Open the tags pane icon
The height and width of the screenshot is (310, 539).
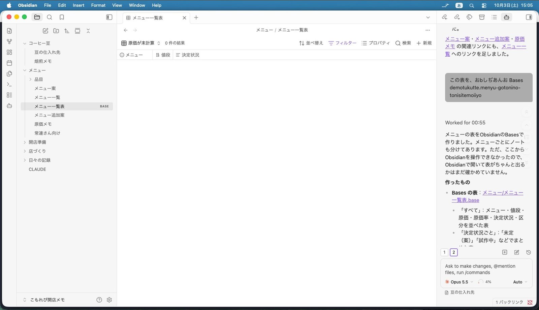(x=469, y=17)
